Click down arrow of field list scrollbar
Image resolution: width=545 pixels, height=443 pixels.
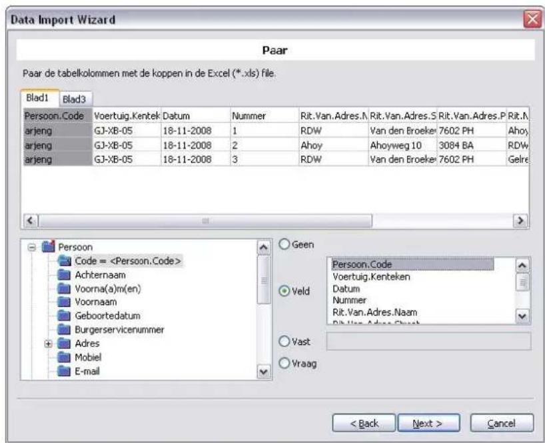click(522, 316)
